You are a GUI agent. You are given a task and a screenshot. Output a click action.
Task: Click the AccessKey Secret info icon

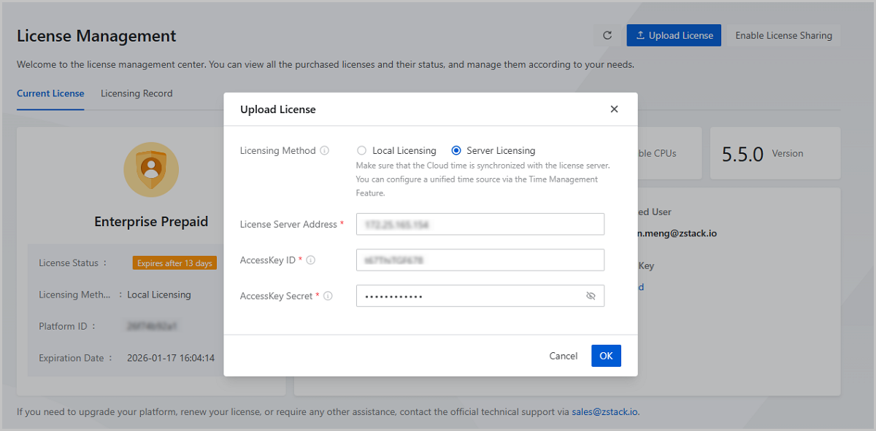tap(328, 296)
